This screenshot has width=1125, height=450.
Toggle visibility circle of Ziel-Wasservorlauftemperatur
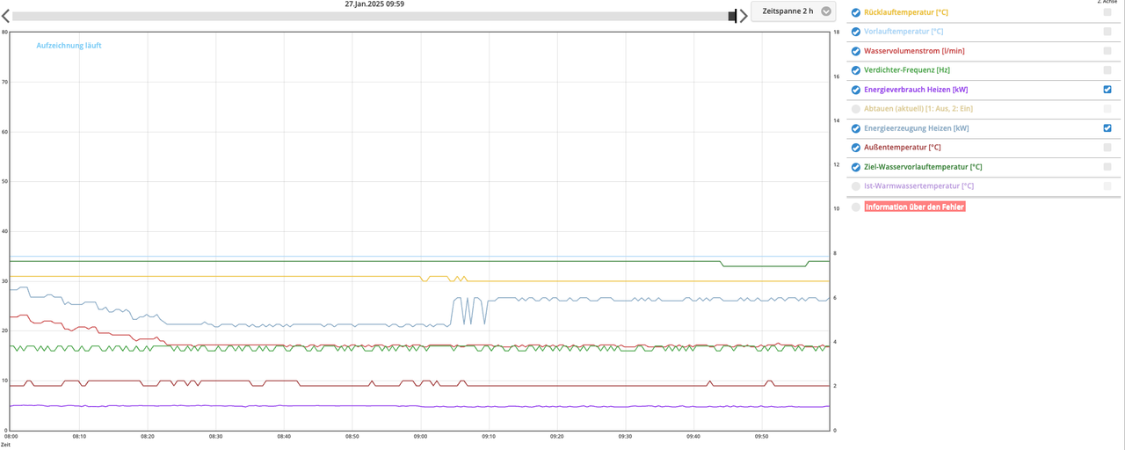click(x=856, y=167)
